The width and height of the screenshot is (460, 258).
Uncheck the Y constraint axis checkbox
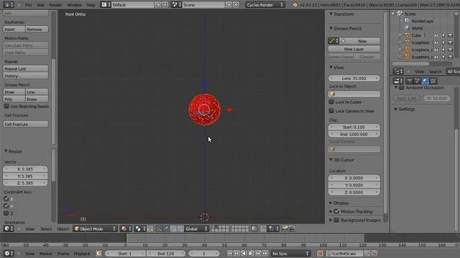coord(6,206)
